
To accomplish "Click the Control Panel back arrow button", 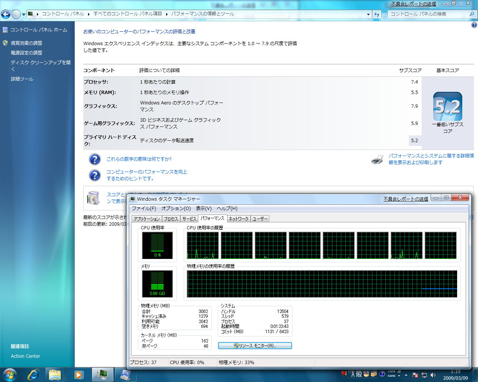I will 6,14.
